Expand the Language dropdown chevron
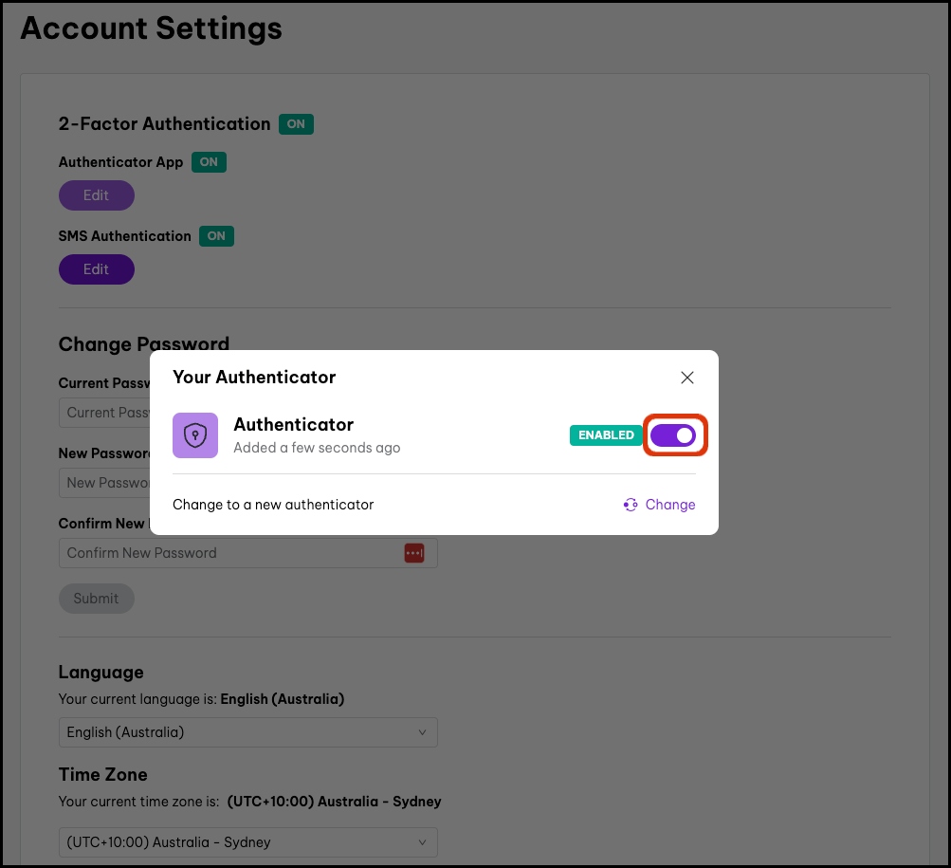The image size is (951, 868). point(422,732)
